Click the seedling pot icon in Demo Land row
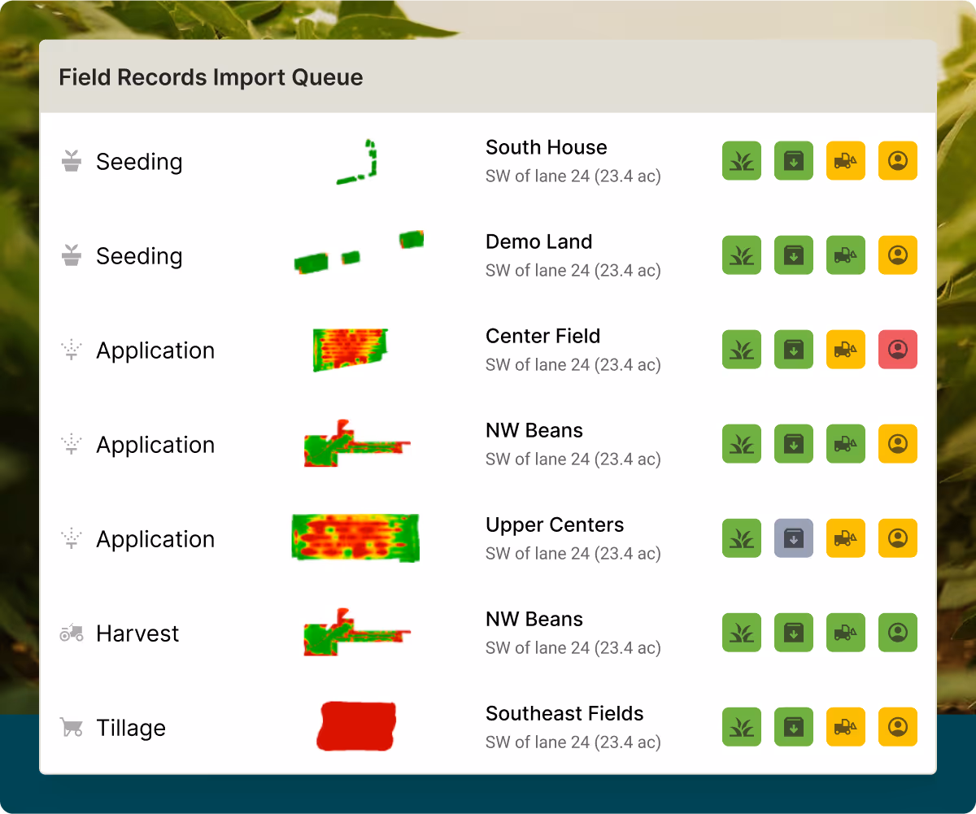 pos(72,255)
